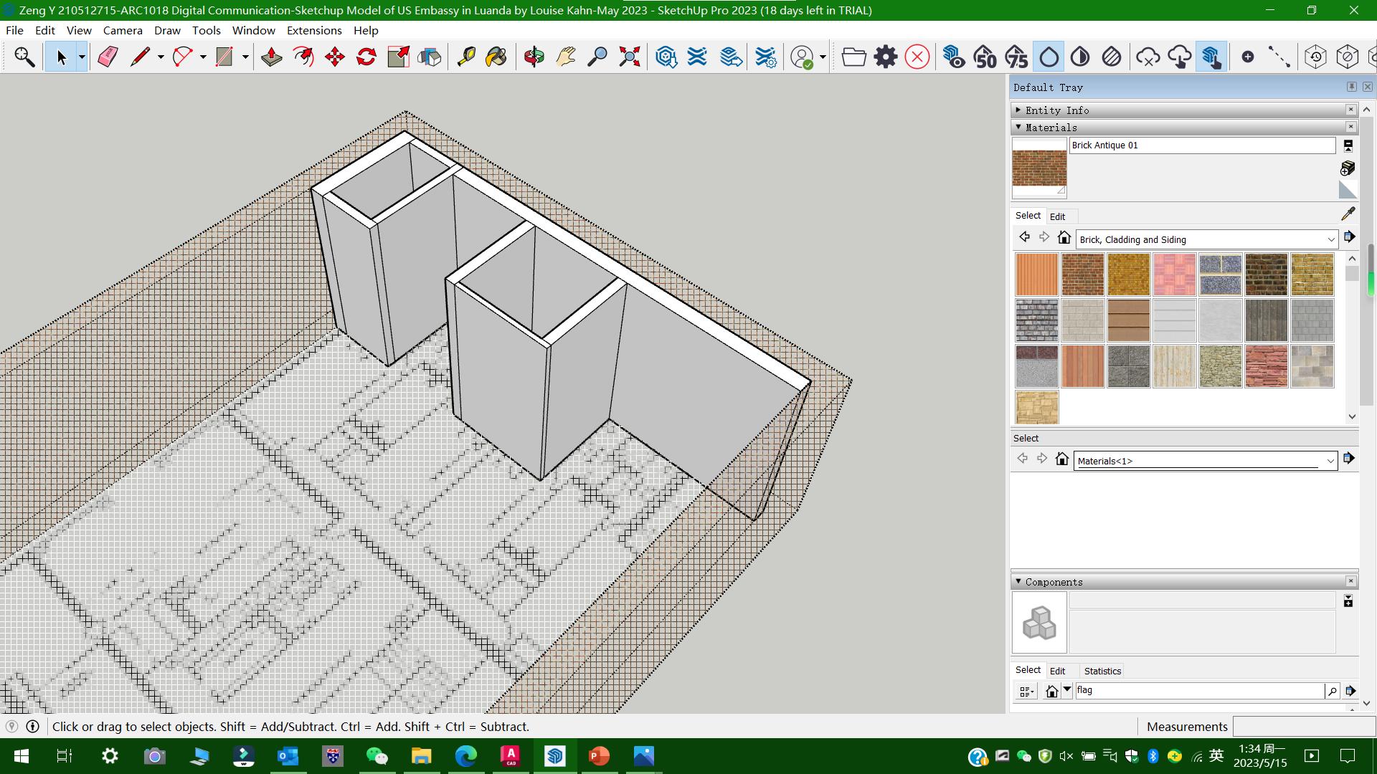The image size is (1377, 774).
Task: Select the Push/Pull tool
Action: (271, 57)
